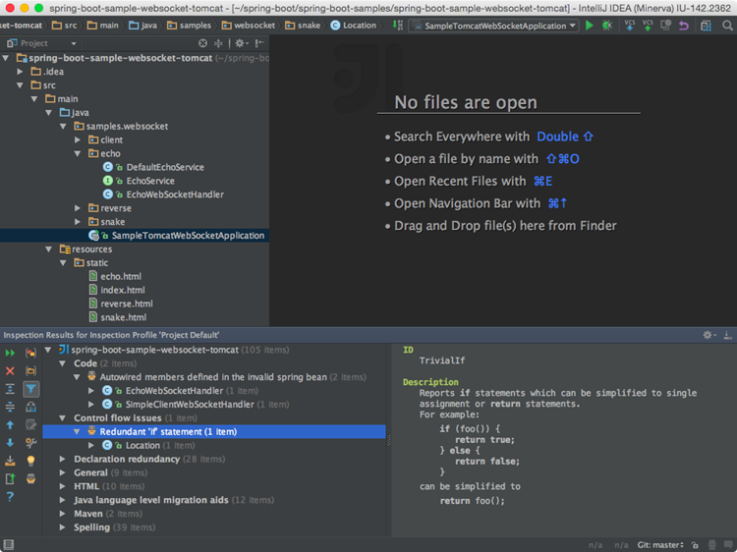Toggle Group by Directory in inspection toolbar
This screenshot has width=737, height=552.
(x=30, y=371)
